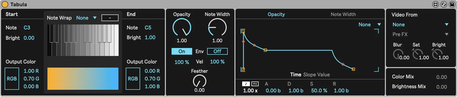Image resolution: width=457 pixels, height=97 pixels.
Task: Toggle the Note Width envelope Off button
Action: coord(217,51)
